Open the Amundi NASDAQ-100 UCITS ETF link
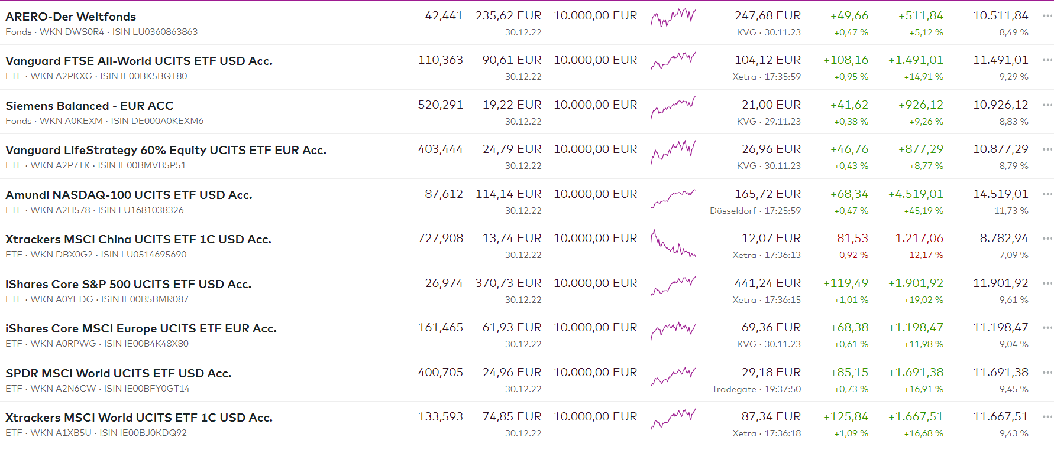Viewport: 1054px width, 450px height. [x=128, y=195]
